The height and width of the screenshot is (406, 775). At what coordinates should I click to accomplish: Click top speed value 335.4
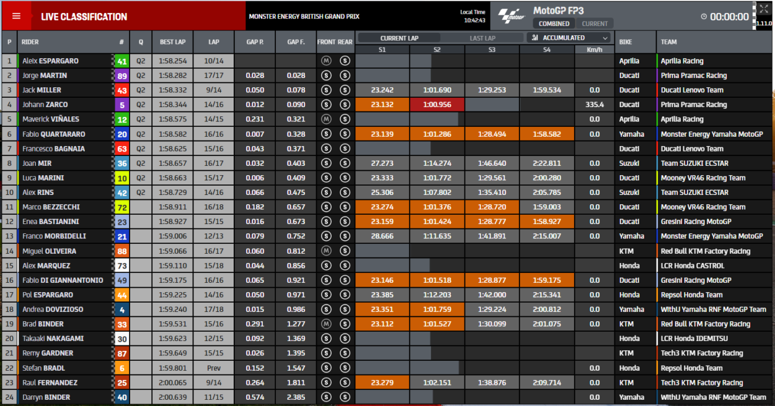pyautogui.click(x=595, y=105)
